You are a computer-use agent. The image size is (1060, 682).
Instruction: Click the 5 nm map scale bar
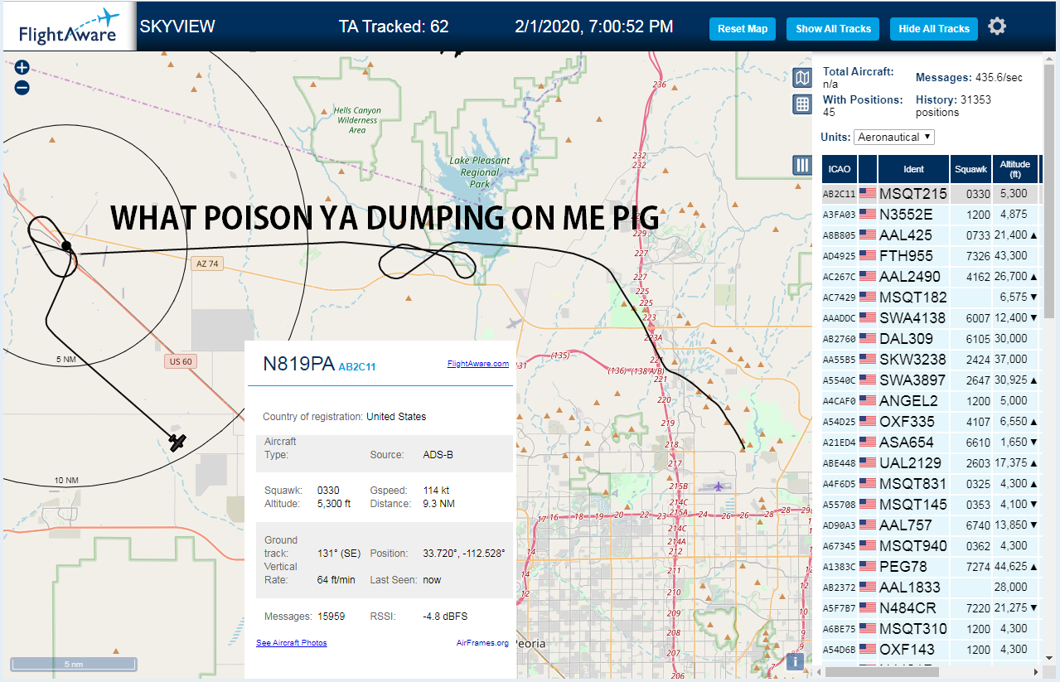tap(73, 664)
